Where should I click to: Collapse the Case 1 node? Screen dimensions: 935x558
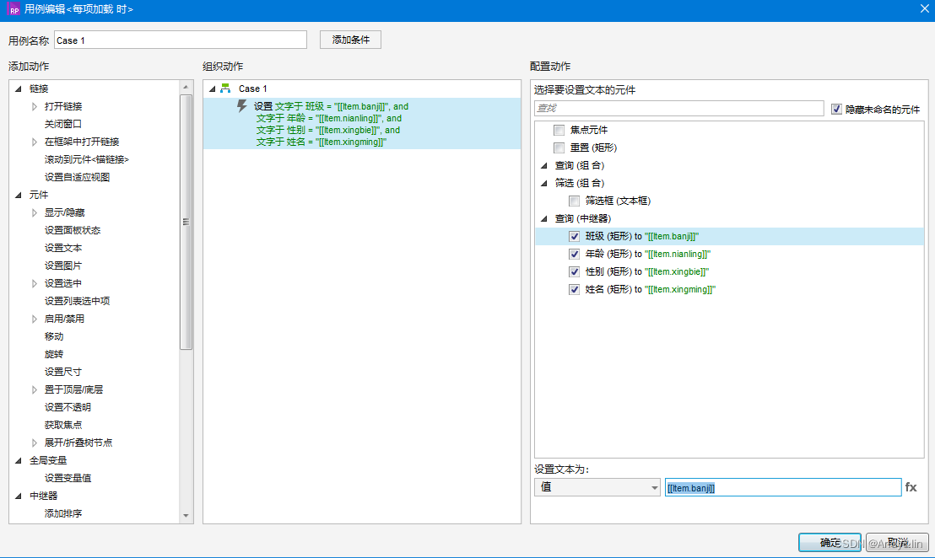pos(212,89)
